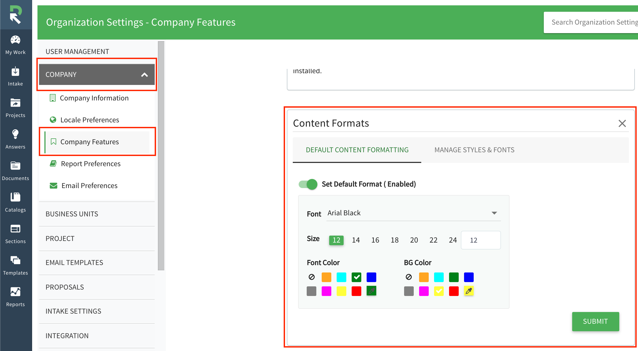The width and height of the screenshot is (638, 351).
Task: Select font size 18
Action: tap(394, 240)
